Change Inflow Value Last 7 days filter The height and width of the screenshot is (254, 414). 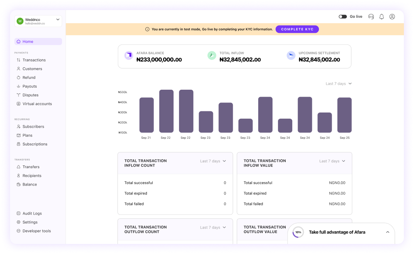[x=332, y=161]
